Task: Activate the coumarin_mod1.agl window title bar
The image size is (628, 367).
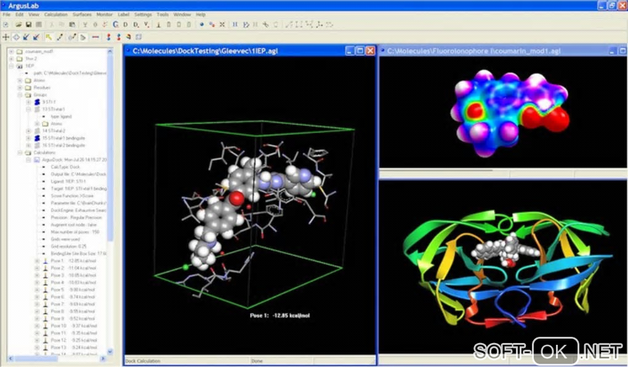Action: tap(503, 51)
